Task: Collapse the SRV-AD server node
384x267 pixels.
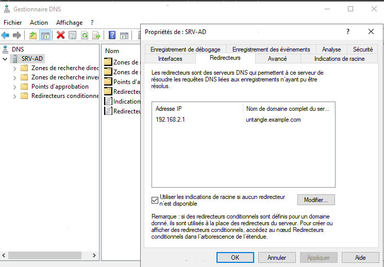Action: tap(6, 59)
